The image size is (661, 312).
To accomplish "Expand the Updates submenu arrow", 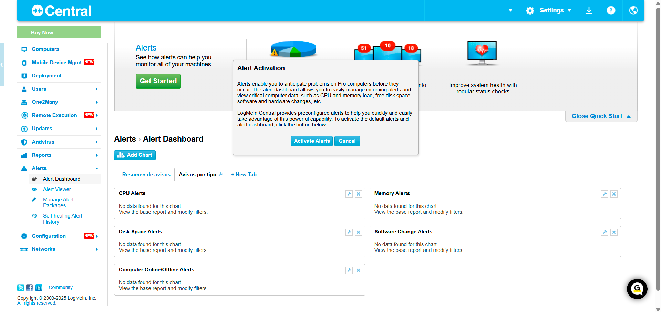I will (x=97, y=129).
